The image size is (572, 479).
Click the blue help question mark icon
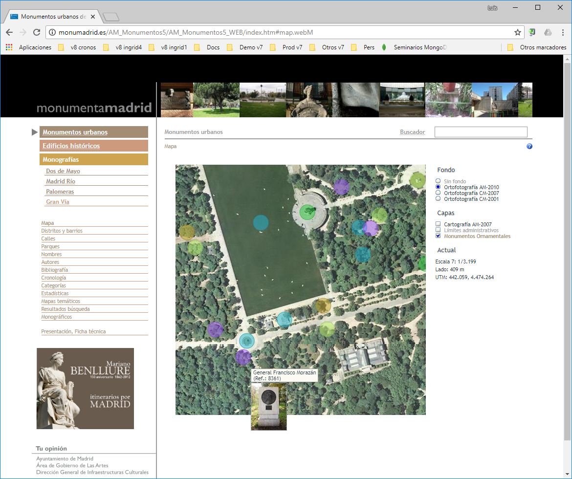[529, 147]
